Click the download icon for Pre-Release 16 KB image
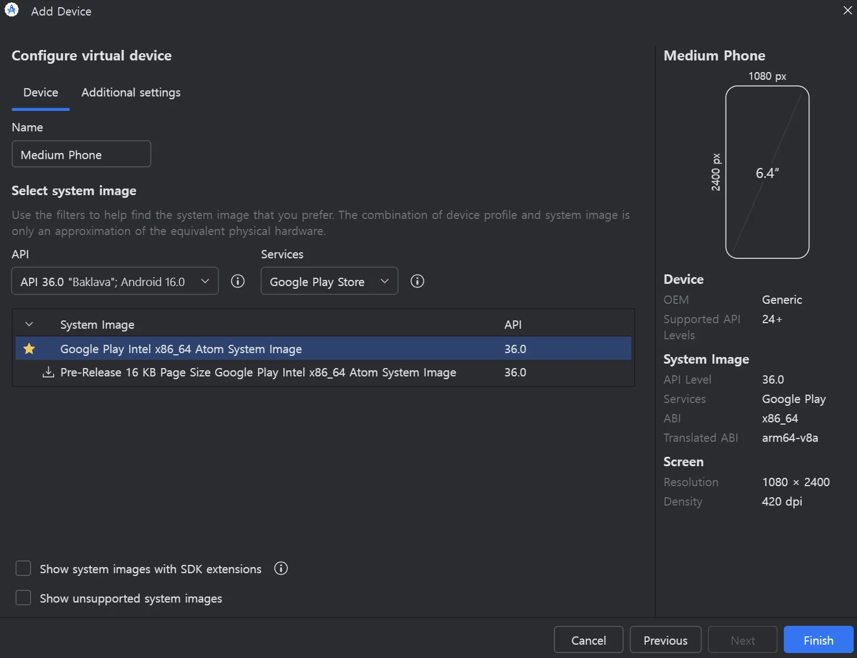The width and height of the screenshot is (857, 658). (49, 372)
